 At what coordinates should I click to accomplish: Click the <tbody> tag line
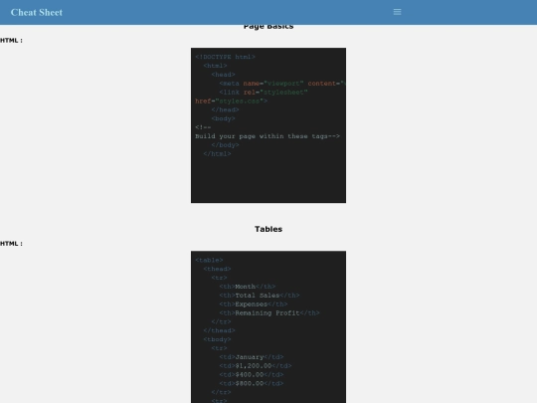click(x=217, y=339)
